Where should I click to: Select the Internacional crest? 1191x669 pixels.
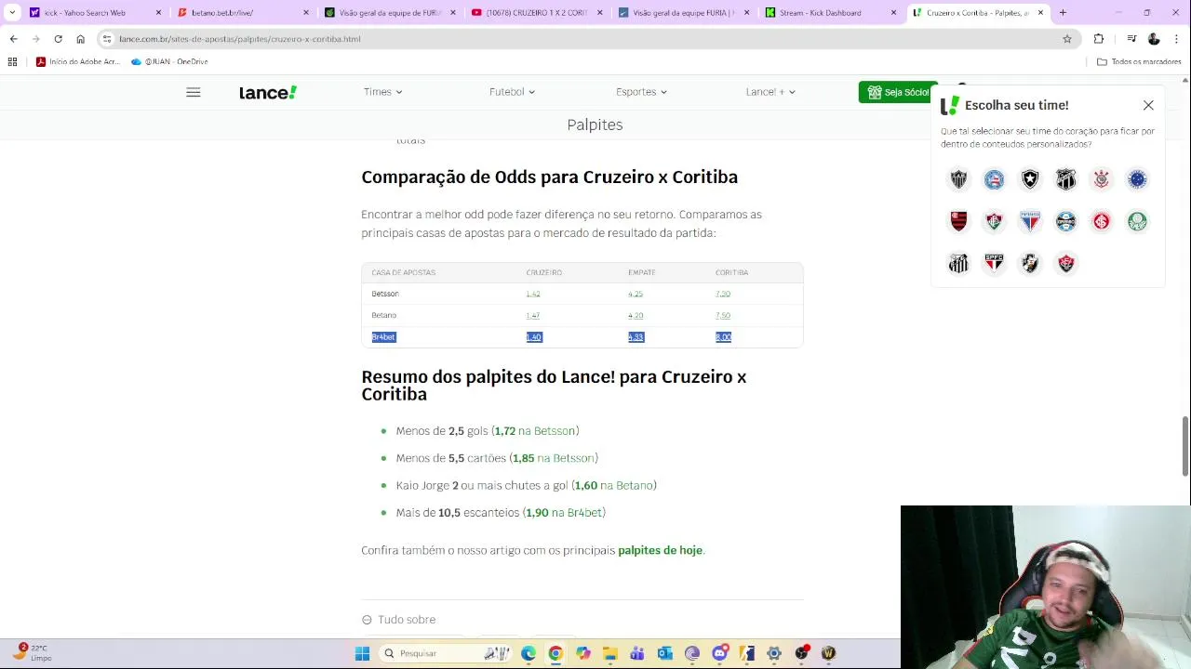click(x=1102, y=221)
